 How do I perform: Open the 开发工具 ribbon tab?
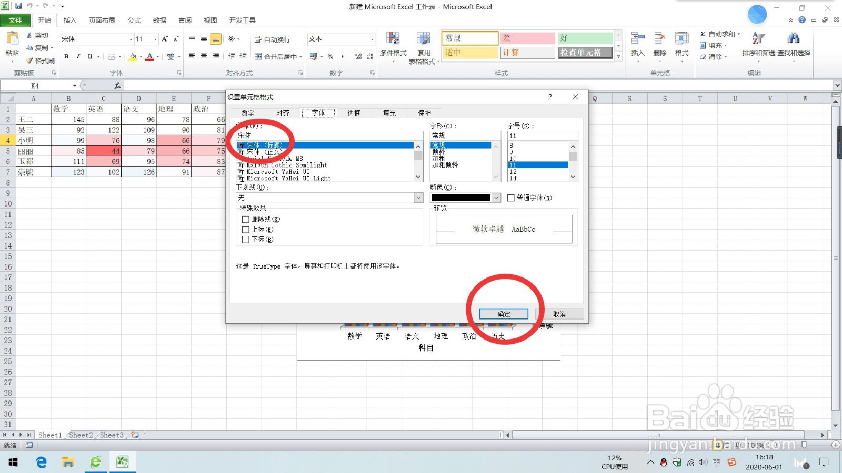[x=242, y=20]
